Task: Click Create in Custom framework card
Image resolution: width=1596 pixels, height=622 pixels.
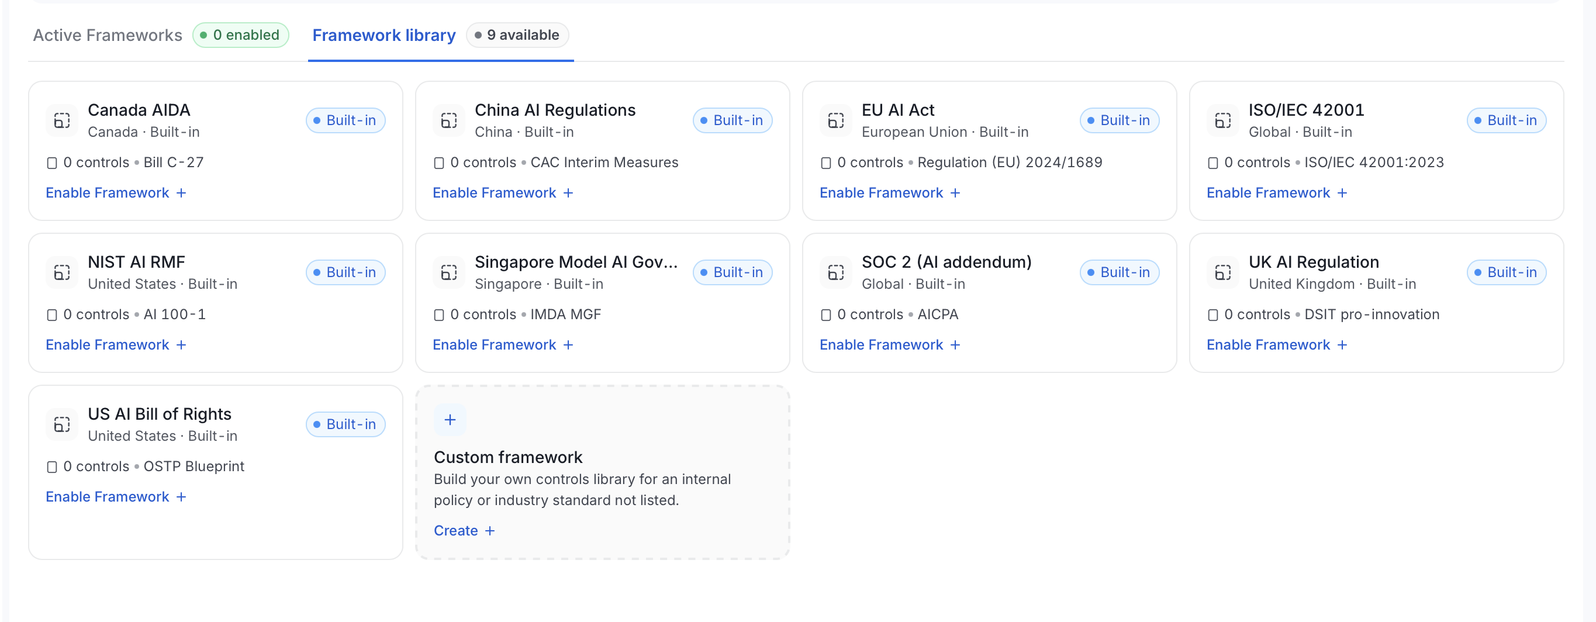Action: 464,531
